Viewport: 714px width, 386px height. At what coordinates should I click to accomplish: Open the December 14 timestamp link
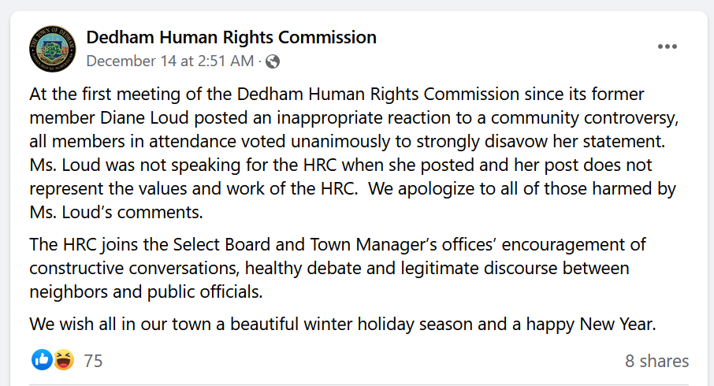point(169,61)
